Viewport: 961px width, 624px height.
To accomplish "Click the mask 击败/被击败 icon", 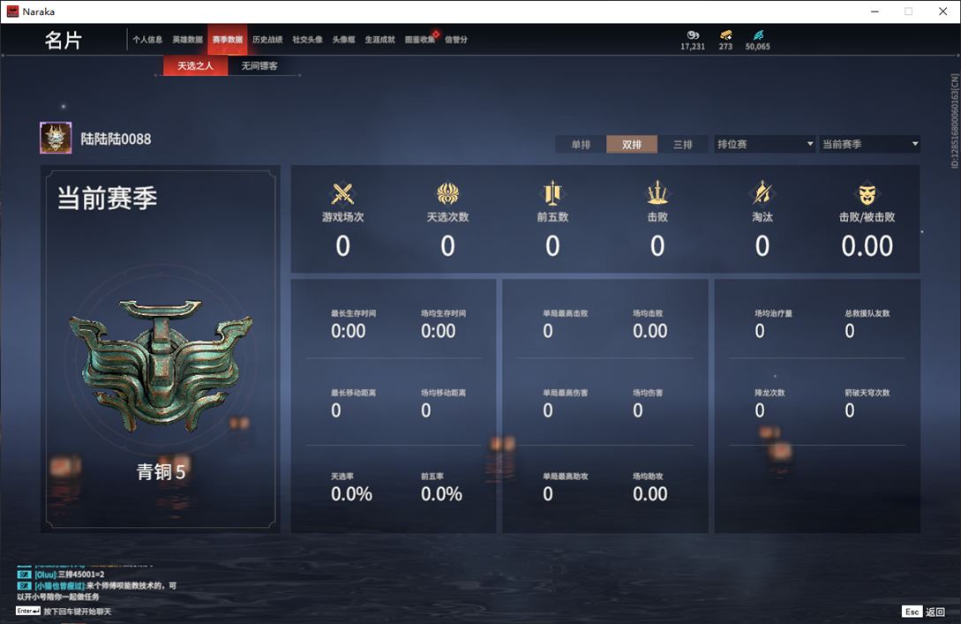I will coord(867,195).
